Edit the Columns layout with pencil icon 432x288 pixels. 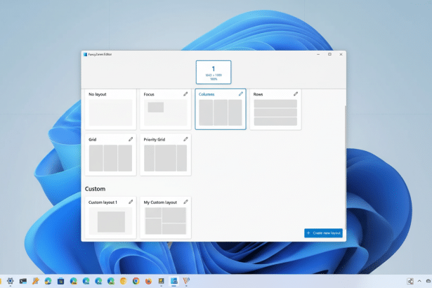pyautogui.click(x=241, y=94)
